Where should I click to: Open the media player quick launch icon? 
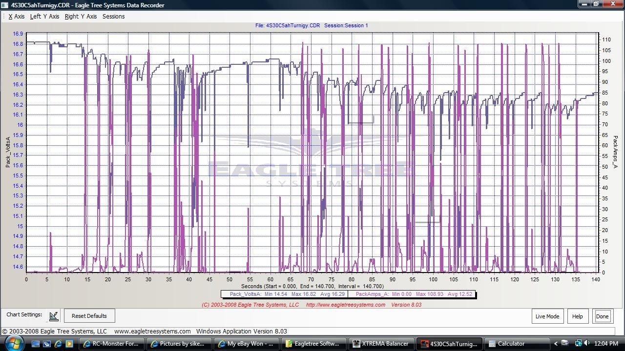69,344
